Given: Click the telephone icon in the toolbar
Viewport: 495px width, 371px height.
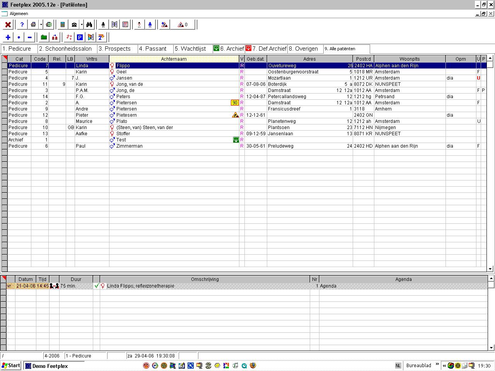Looking at the screenshot, I should pos(74,25).
